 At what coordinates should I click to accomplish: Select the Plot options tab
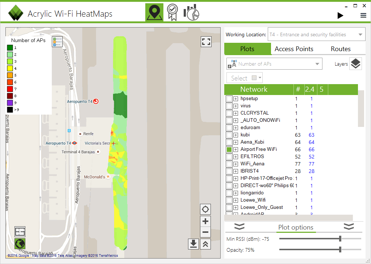click(x=296, y=227)
